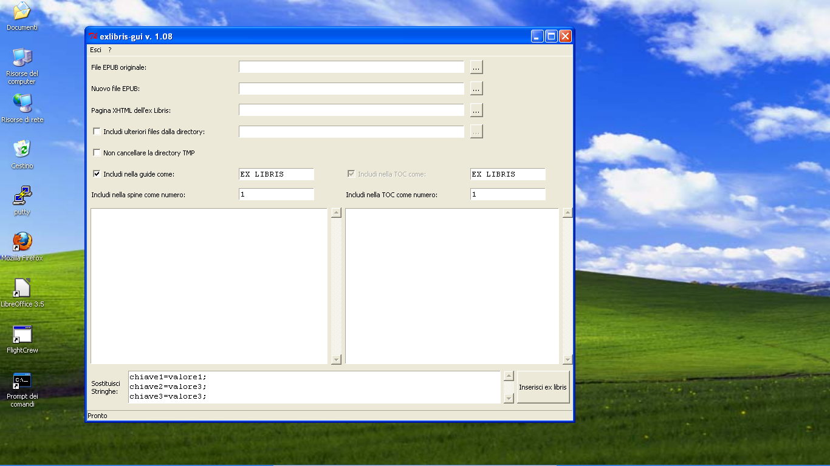Open the ? help menu
Screen dimensions: 830x466
point(110,50)
